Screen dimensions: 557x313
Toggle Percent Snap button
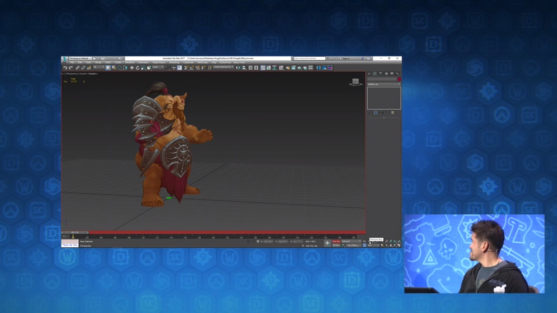pyautogui.click(x=197, y=68)
